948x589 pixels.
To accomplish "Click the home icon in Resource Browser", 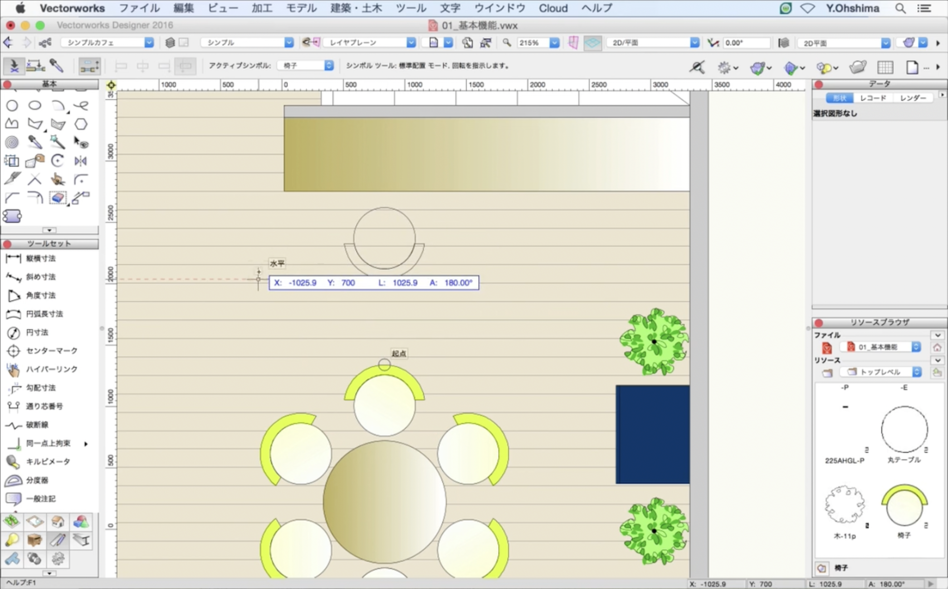I will point(937,348).
